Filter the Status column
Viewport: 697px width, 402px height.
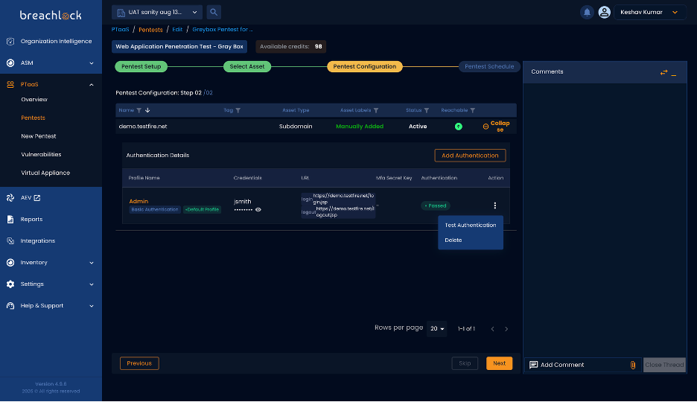(427, 111)
